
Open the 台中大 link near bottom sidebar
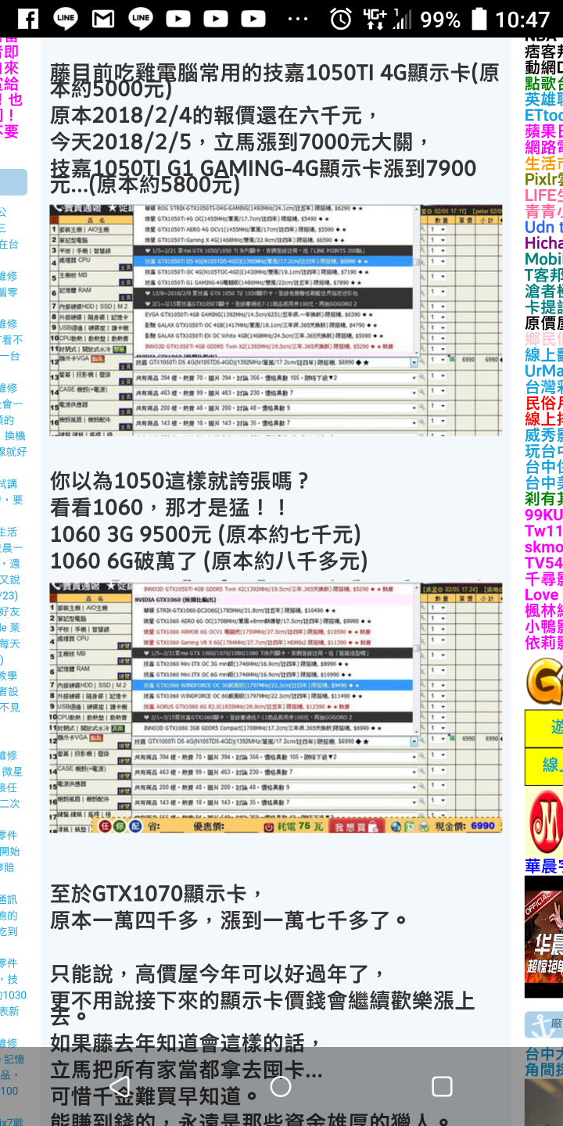543,1053
